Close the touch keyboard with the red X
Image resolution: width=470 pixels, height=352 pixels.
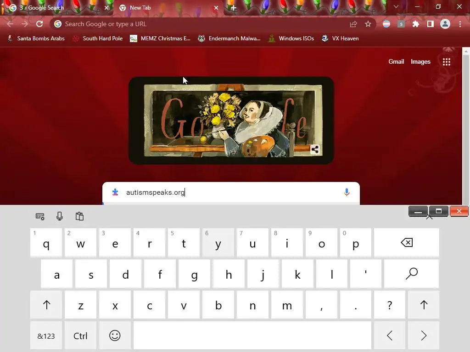click(459, 211)
